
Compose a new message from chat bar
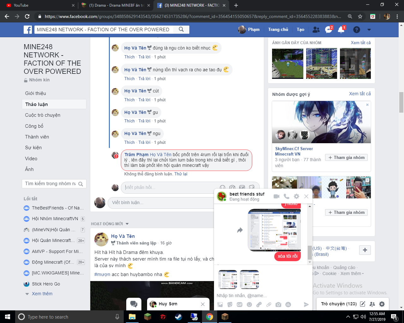[363, 304]
